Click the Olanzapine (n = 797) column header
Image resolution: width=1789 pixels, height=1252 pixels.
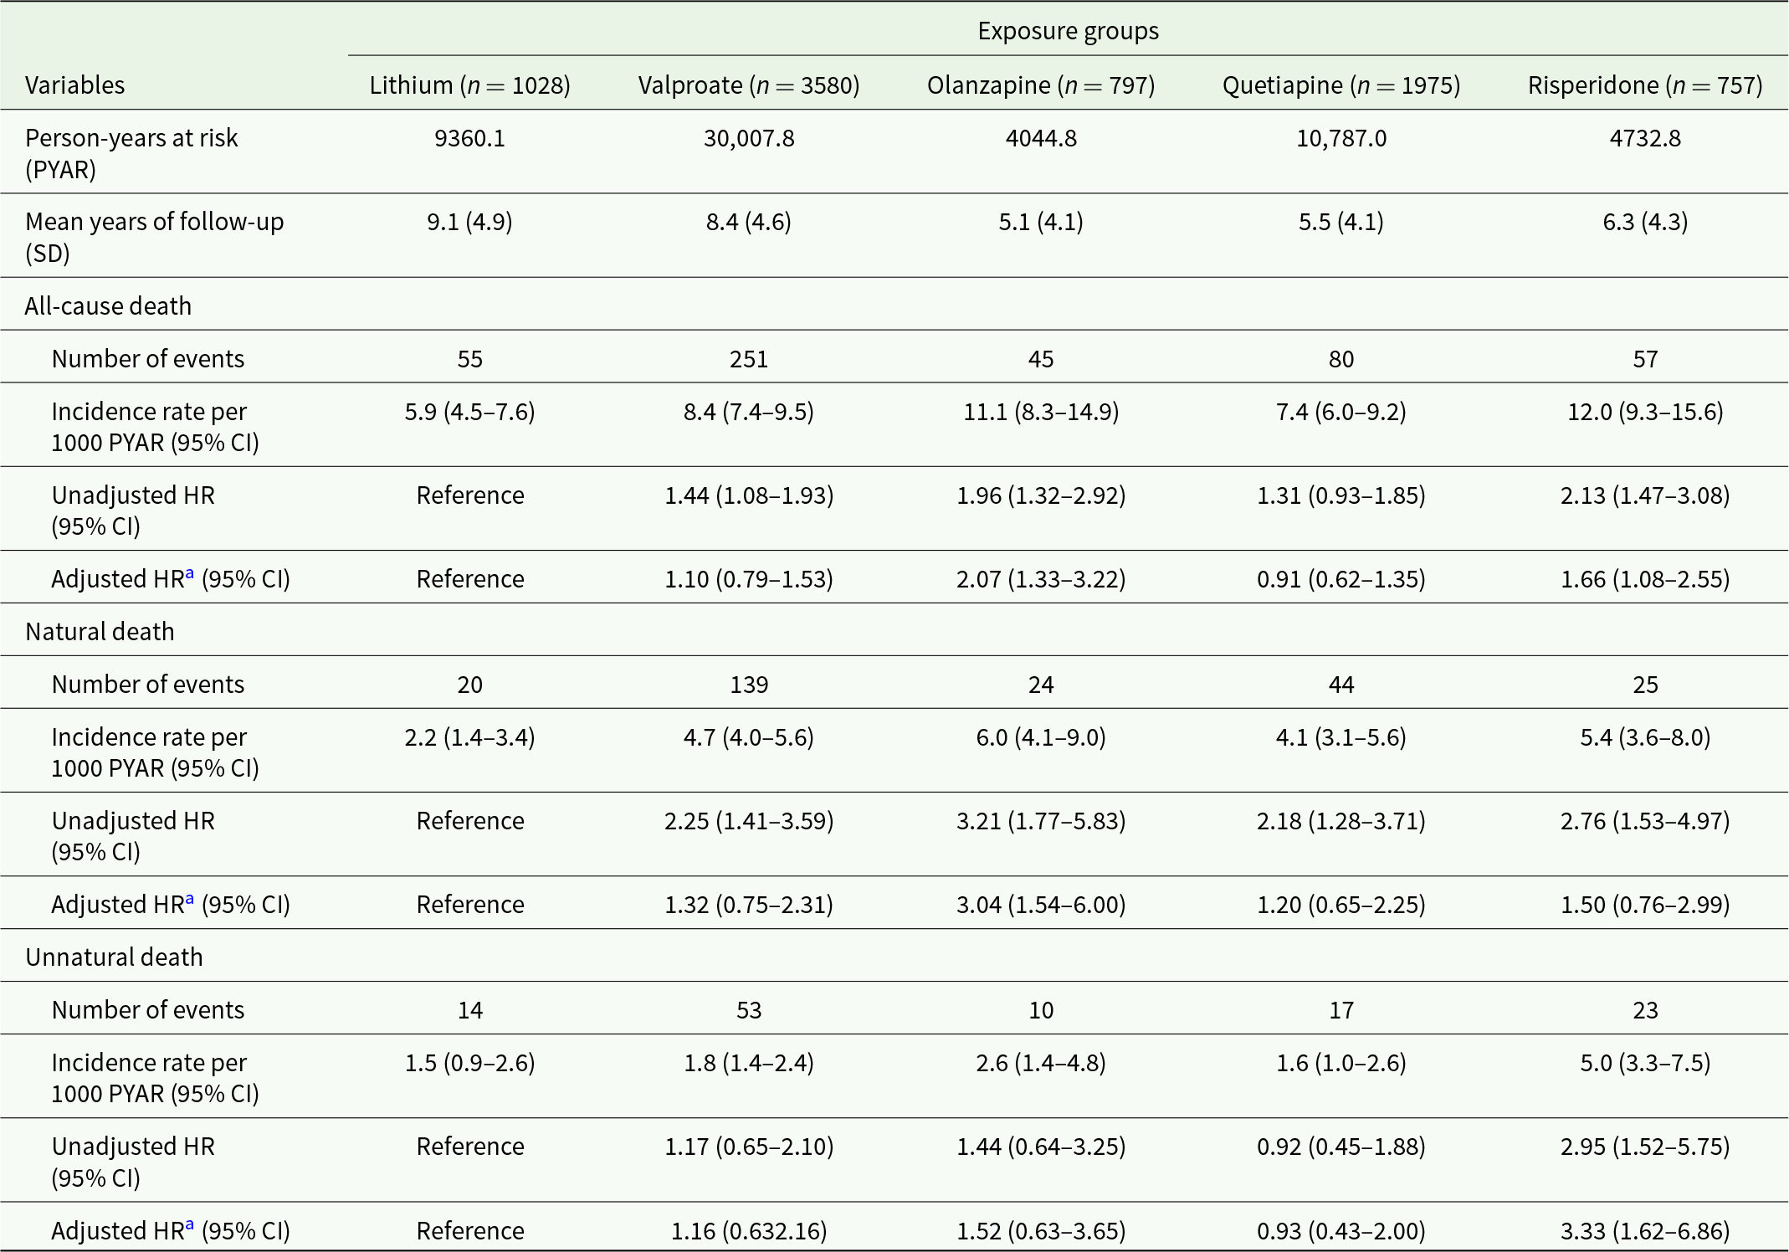[x=1041, y=85]
